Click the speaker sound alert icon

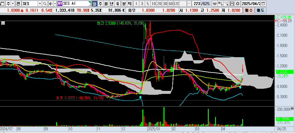point(51,3)
